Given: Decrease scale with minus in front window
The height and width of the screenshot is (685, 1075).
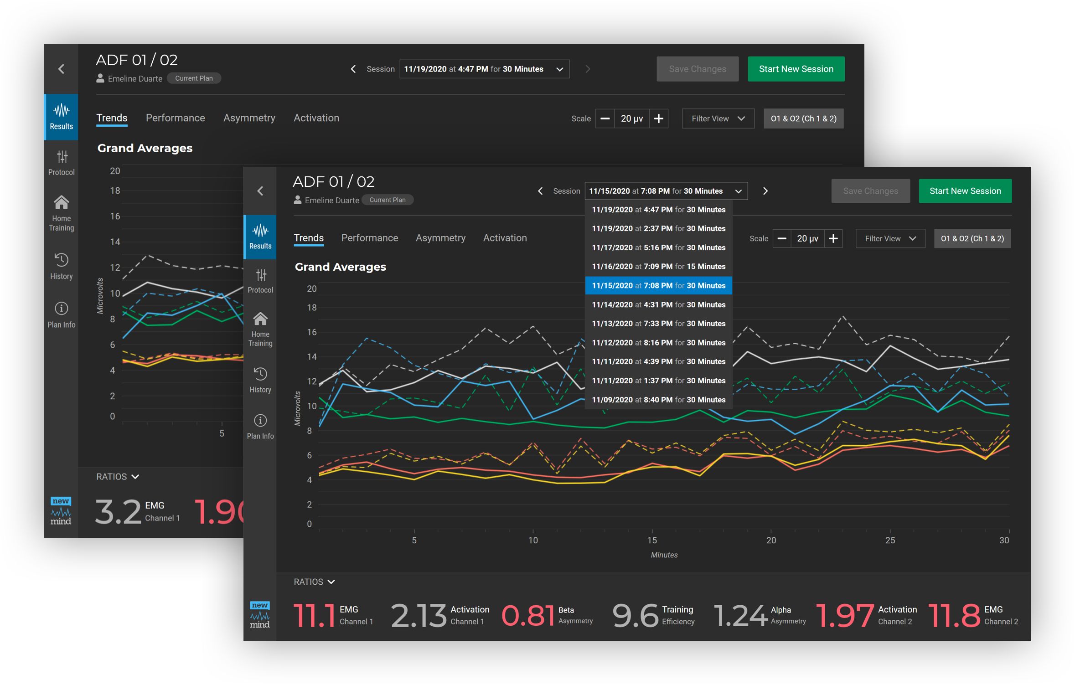Looking at the screenshot, I should pos(781,238).
